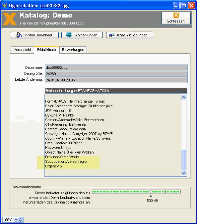The height and width of the screenshot is (224, 197).
Task: Click the scroll down arrow in metadata list
Action: [183, 173]
